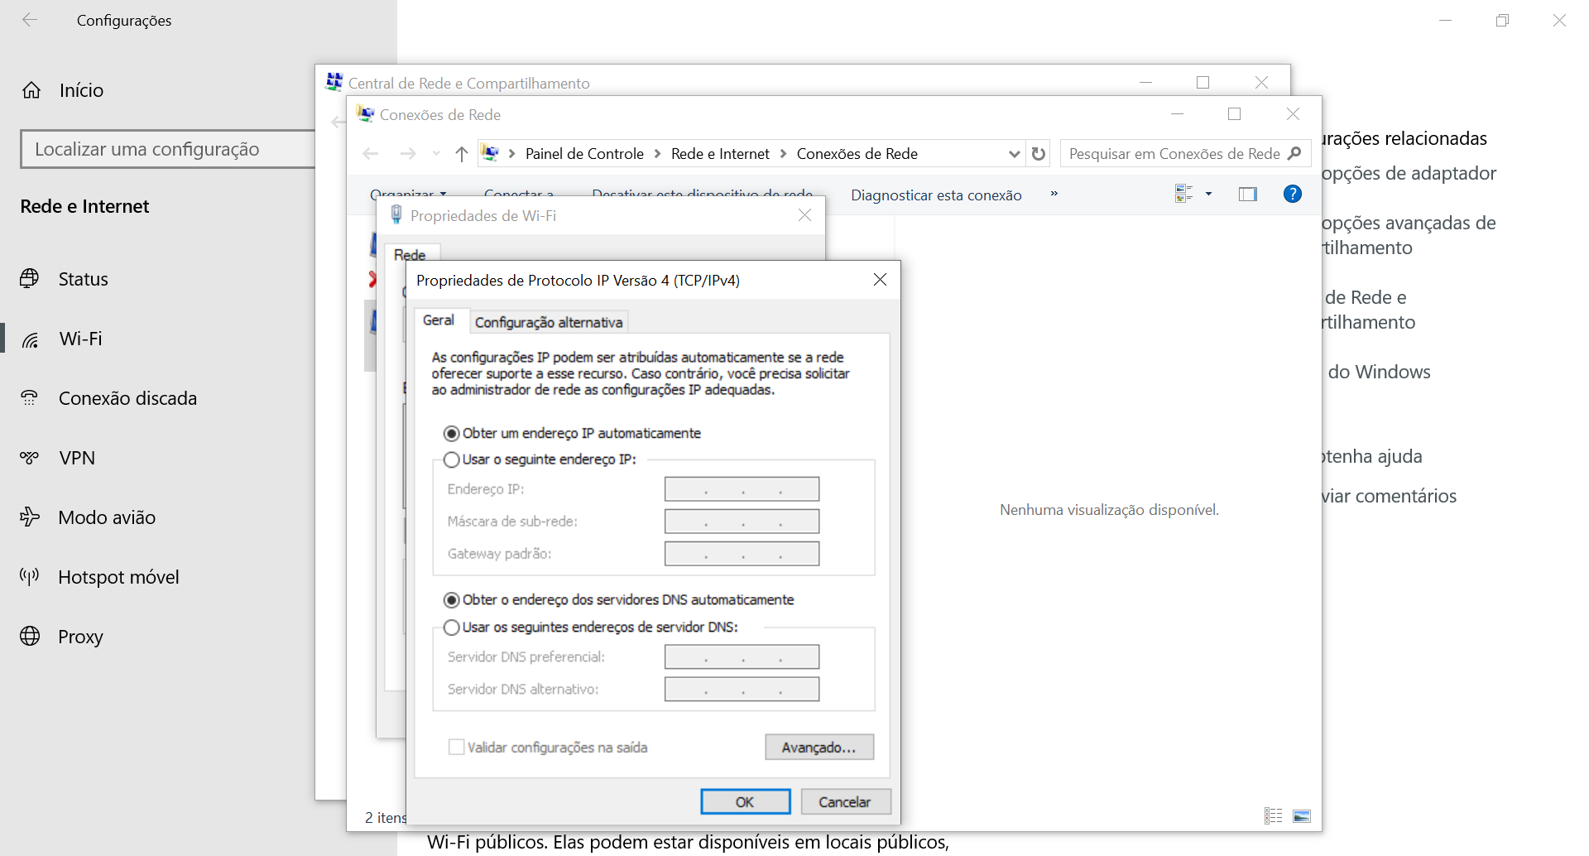Go up one level in Conexões de Rede
Screen dimensions: 1589x856
tap(462, 154)
